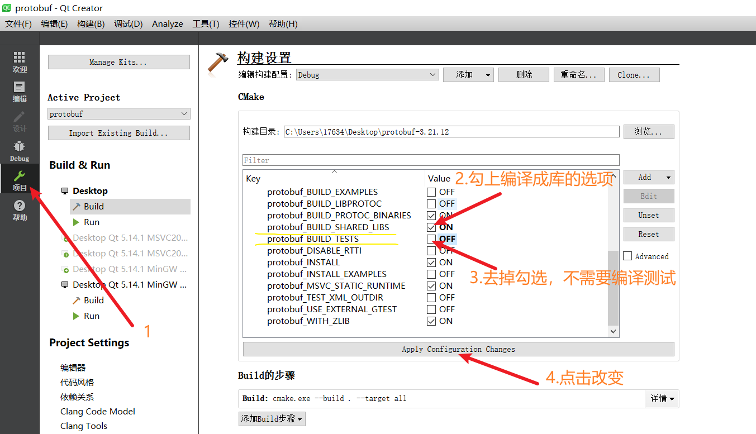Image resolution: width=756 pixels, height=434 pixels.
Task: Click the Reset button
Action: [x=649, y=234]
